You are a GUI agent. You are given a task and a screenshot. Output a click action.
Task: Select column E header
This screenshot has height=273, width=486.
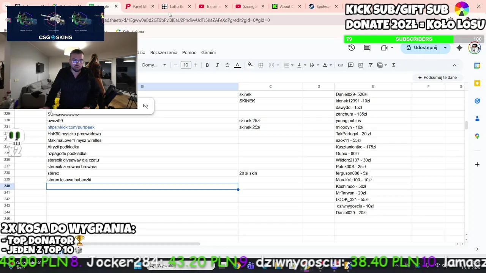373,87
